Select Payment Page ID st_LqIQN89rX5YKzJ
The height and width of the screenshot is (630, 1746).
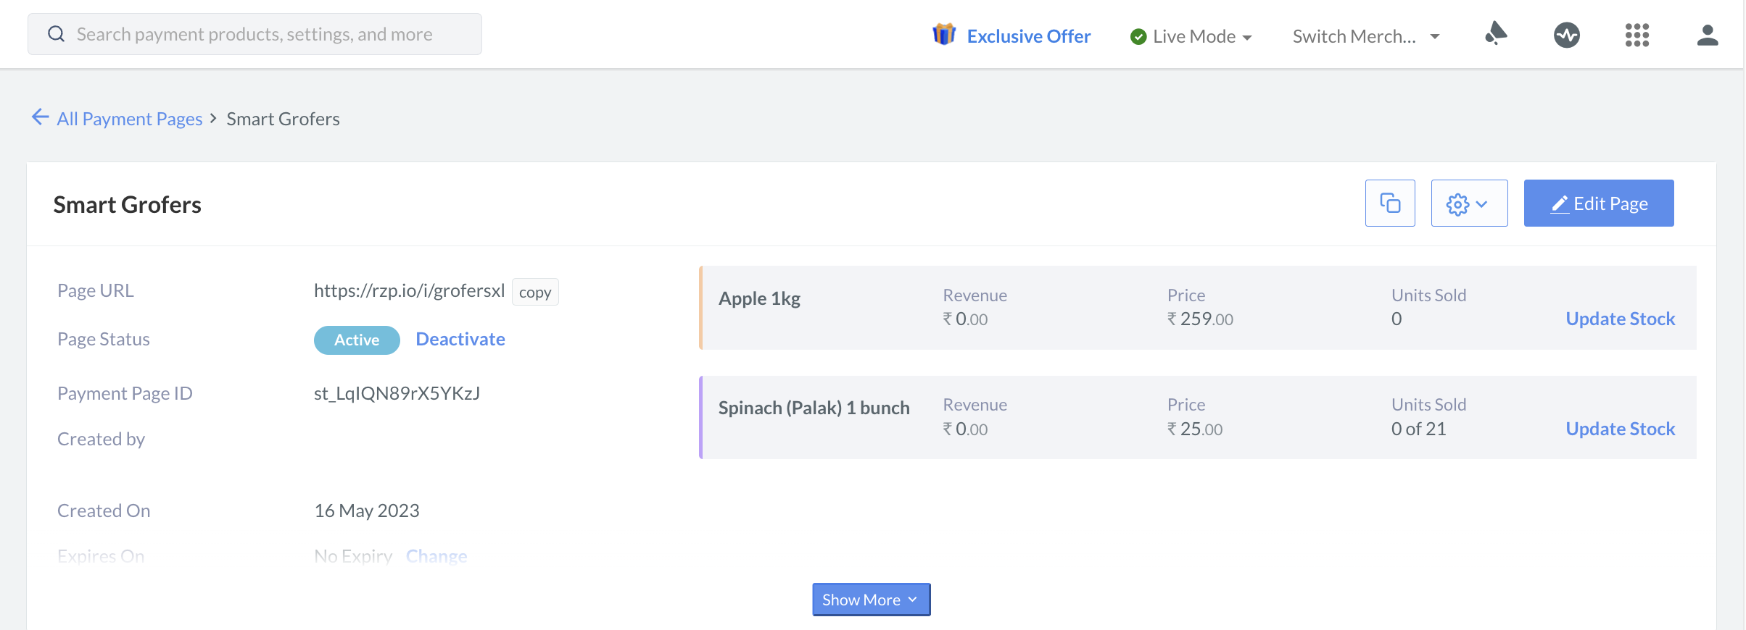point(397,393)
